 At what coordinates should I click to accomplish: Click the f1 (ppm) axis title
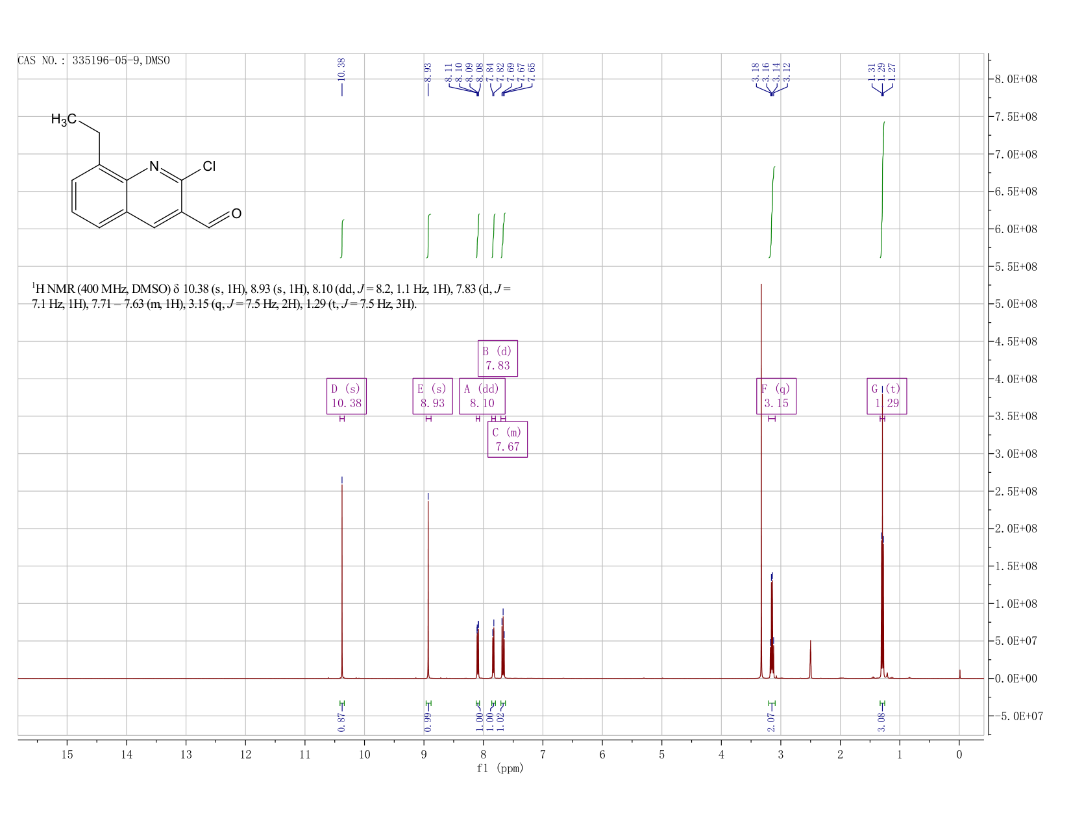(500, 768)
